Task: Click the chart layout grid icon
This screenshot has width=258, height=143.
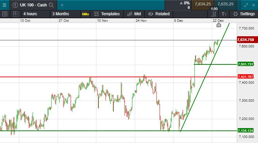Action: coord(15,14)
